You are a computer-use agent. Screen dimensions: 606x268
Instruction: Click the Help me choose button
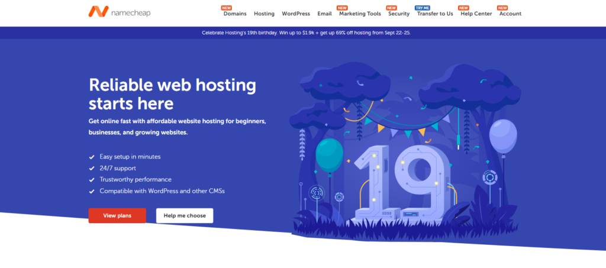pos(185,215)
